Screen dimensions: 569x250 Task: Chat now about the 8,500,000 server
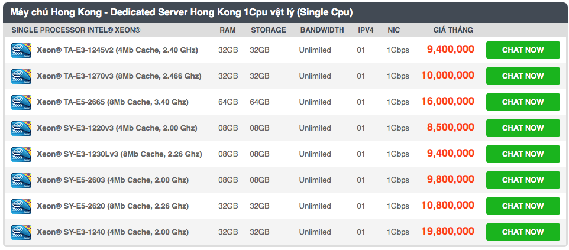click(x=523, y=128)
